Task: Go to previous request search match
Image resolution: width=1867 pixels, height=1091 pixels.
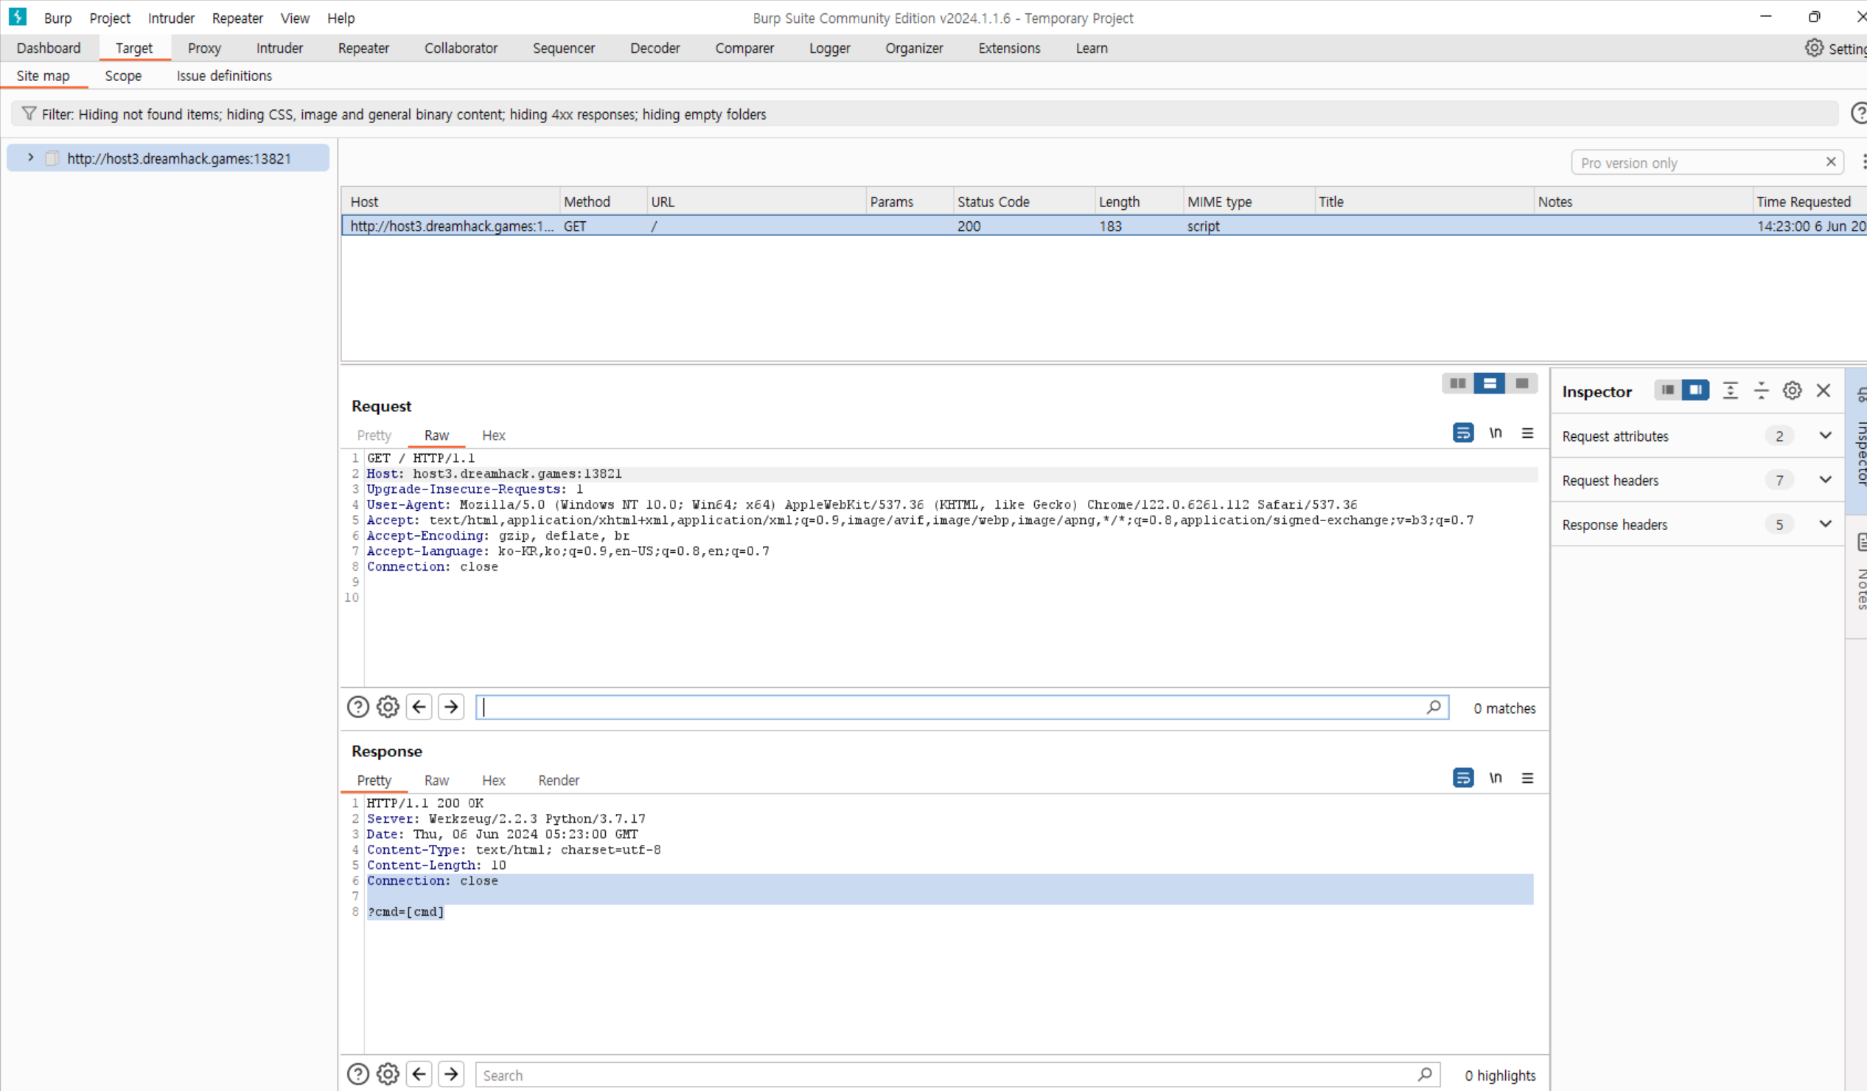Action: 419,707
